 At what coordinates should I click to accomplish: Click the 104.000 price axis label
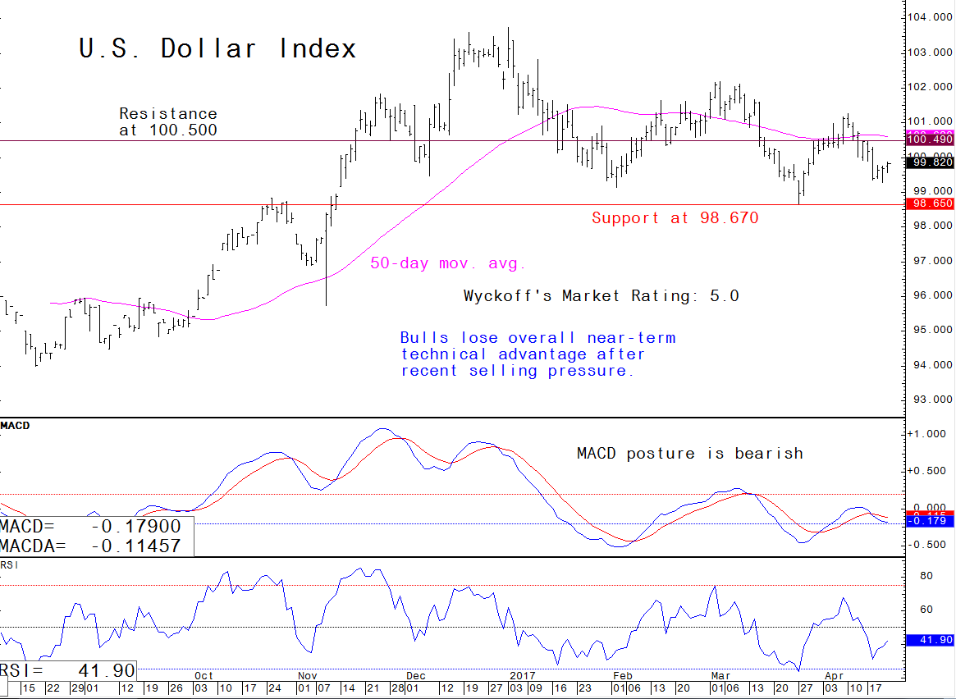pyautogui.click(x=929, y=18)
